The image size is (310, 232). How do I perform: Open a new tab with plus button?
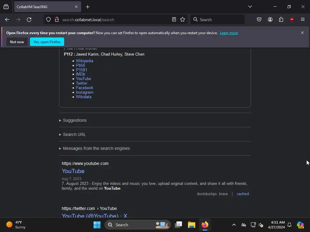click(87, 7)
